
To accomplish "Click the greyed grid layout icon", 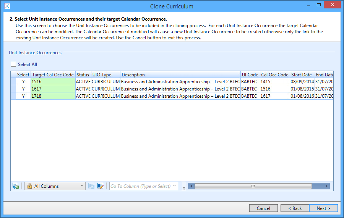I will tap(91, 186).
